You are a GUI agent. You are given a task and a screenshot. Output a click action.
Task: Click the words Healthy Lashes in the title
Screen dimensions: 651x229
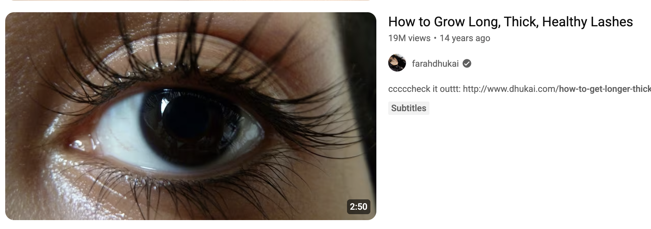click(588, 22)
